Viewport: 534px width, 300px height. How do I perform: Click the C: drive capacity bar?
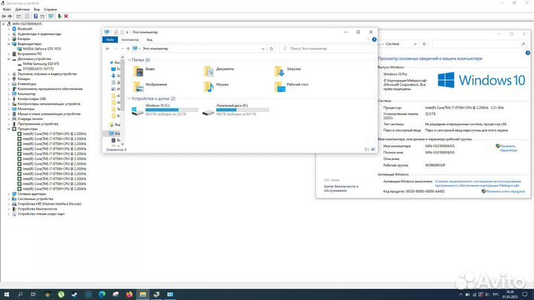coord(171,110)
